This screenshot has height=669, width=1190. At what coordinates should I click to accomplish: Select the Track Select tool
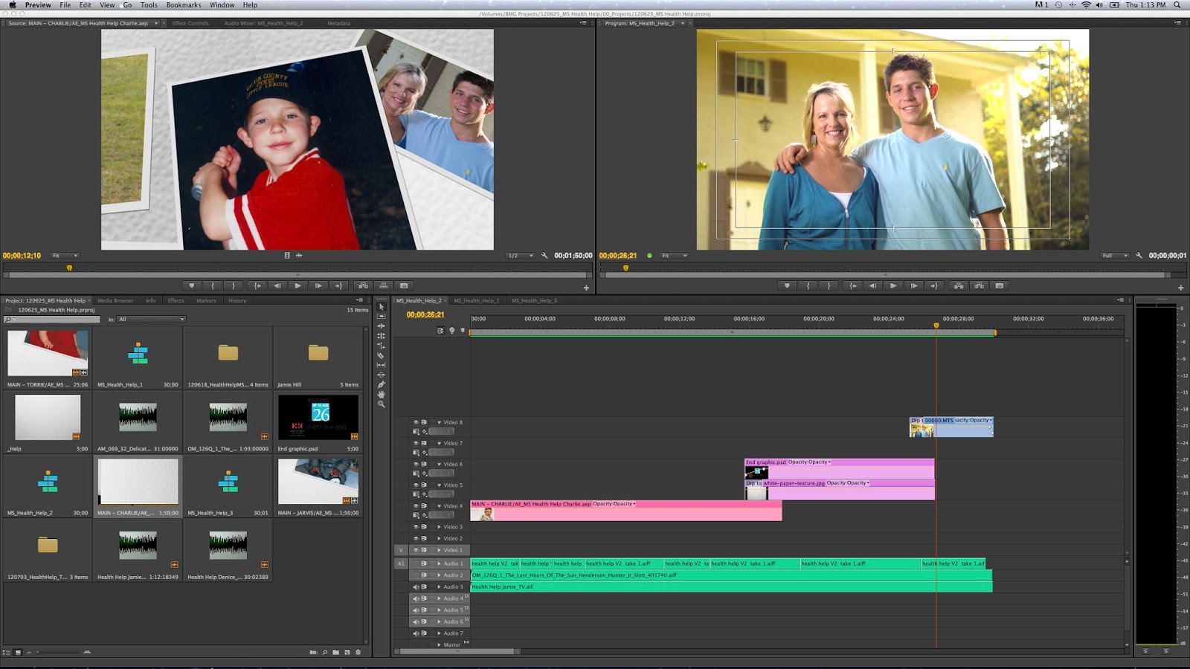tap(382, 317)
